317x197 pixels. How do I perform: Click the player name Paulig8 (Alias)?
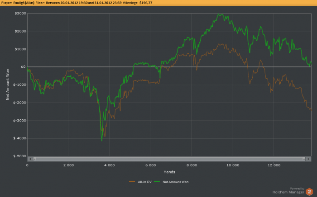24,3
